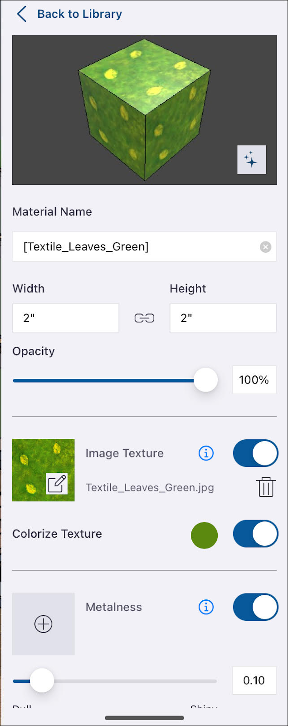Edit the Height field value
The width and height of the screenshot is (288, 726).
point(223,318)
